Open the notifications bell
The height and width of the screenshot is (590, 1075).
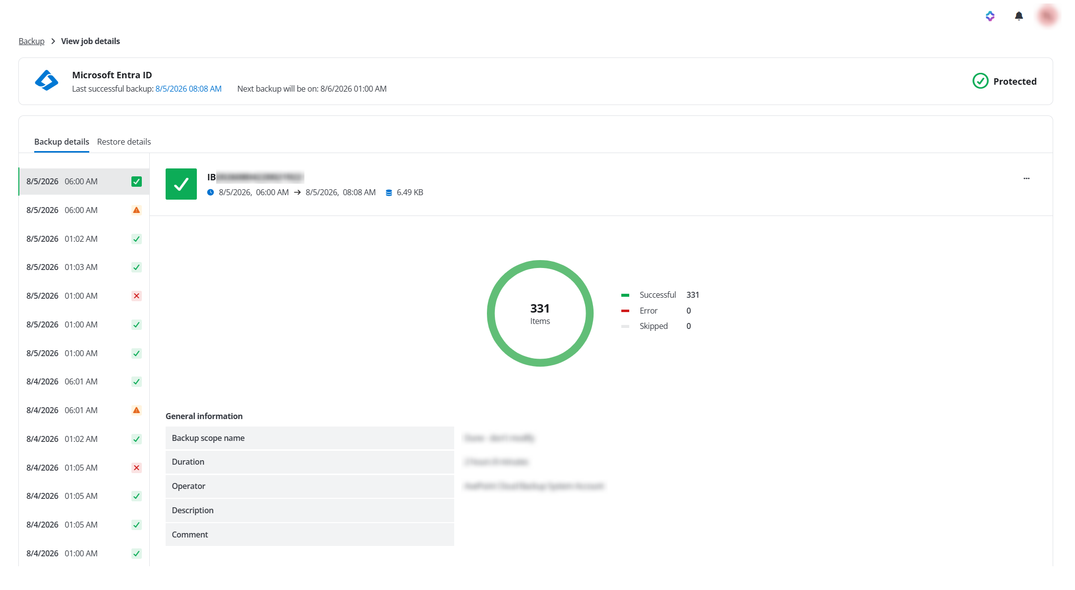click(1018, 16)
